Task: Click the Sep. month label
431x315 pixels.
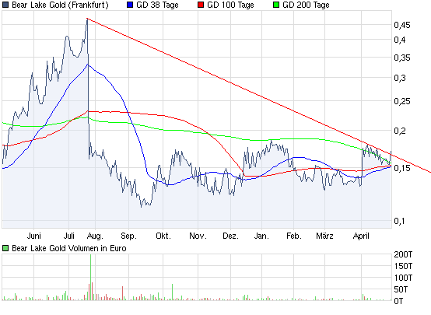Action: tap(128, 236)
